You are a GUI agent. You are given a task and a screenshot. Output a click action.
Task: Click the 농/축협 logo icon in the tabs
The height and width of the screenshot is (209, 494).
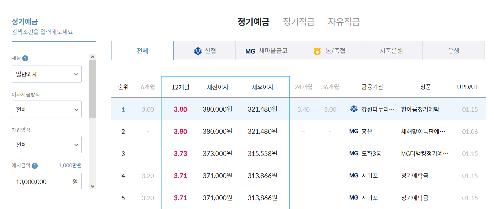(317, 51)
